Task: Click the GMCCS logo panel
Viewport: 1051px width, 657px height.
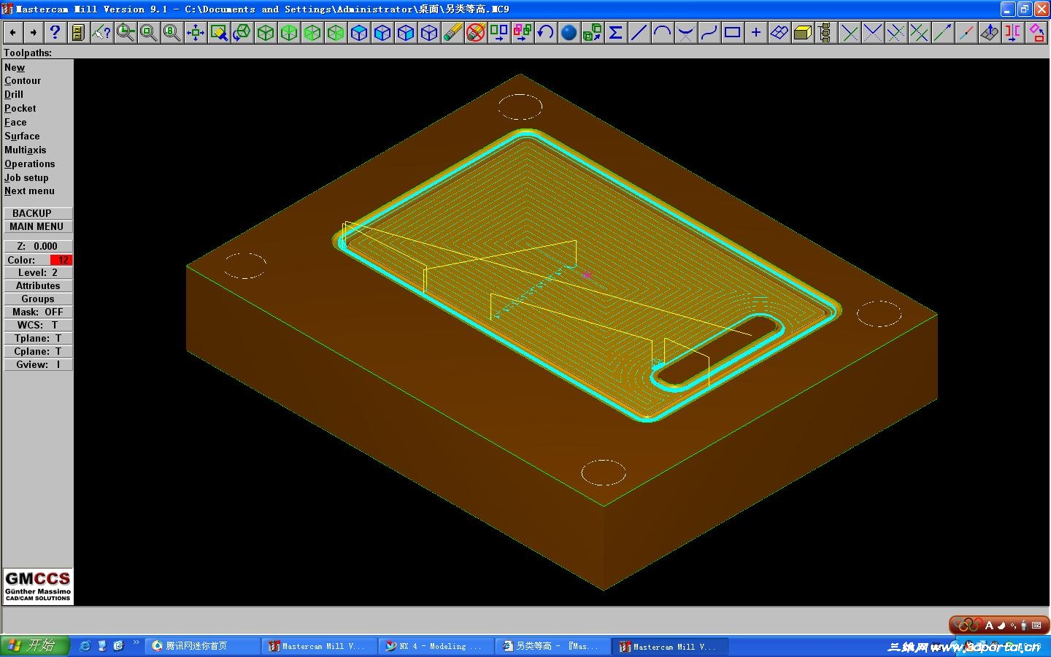Action: pyautogui.click(x=38, y=586)
